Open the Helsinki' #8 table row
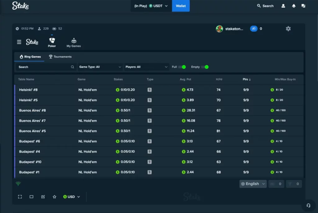This screenshot has height=213, width=318. click(159, 90)
